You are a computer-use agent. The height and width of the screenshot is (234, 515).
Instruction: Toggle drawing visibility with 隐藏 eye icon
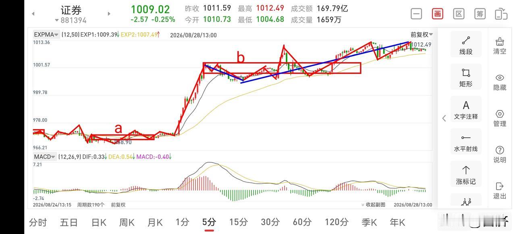[x=500, y=82]
